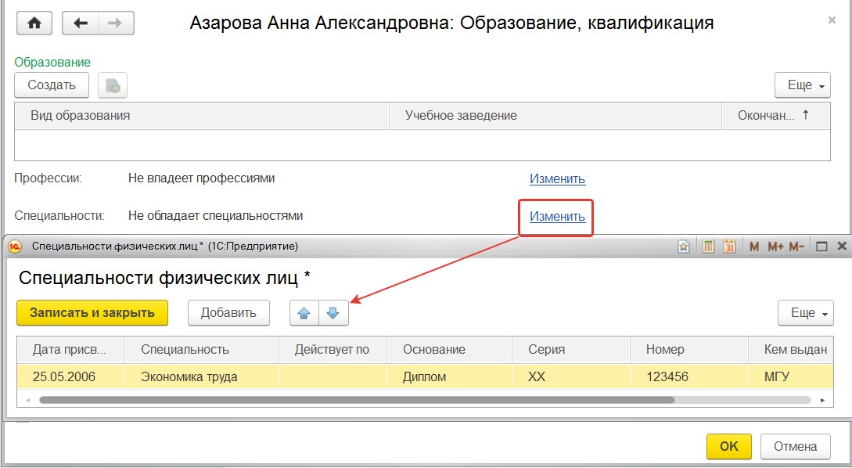Expand the Еще dropdown in specialties window
Image resolution: width=852 pixels, height=468 pixels.
click(805, 313)
